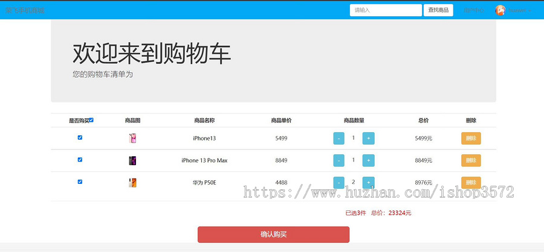Click the row total 8976元
The width and height of the screenshot is (544, 252).
pos(424,183)
